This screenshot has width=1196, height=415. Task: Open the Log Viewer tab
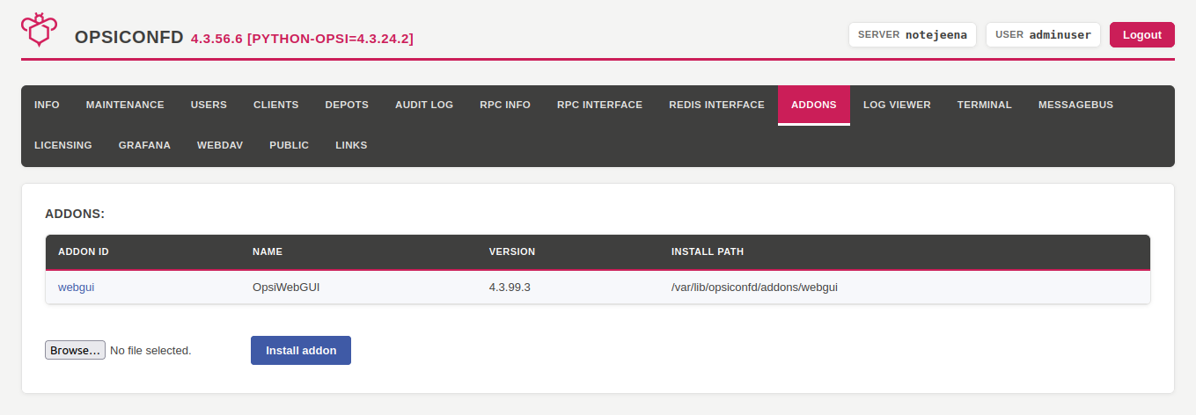coord(897,105)
